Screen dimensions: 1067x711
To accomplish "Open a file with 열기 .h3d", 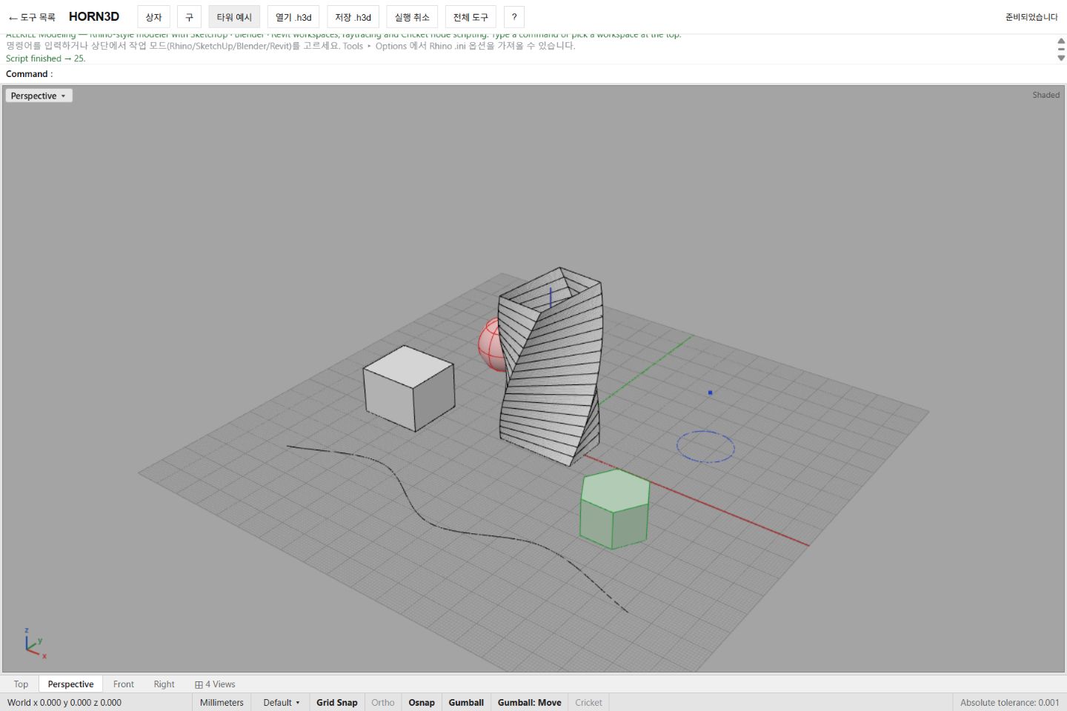I will click(293, 17).
